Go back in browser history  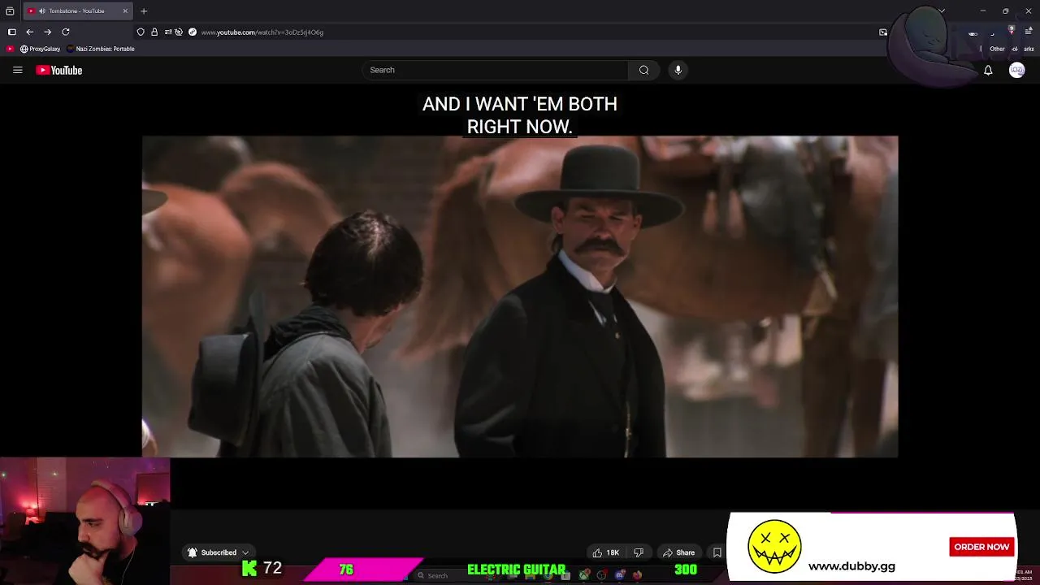point(30,32)
